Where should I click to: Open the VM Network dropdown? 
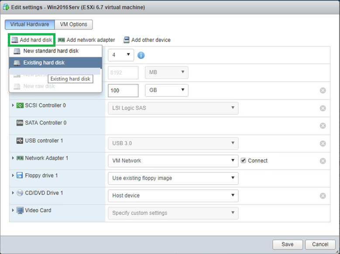[173, 161]
